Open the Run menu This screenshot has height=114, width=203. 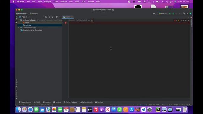[x=71, y=2]
